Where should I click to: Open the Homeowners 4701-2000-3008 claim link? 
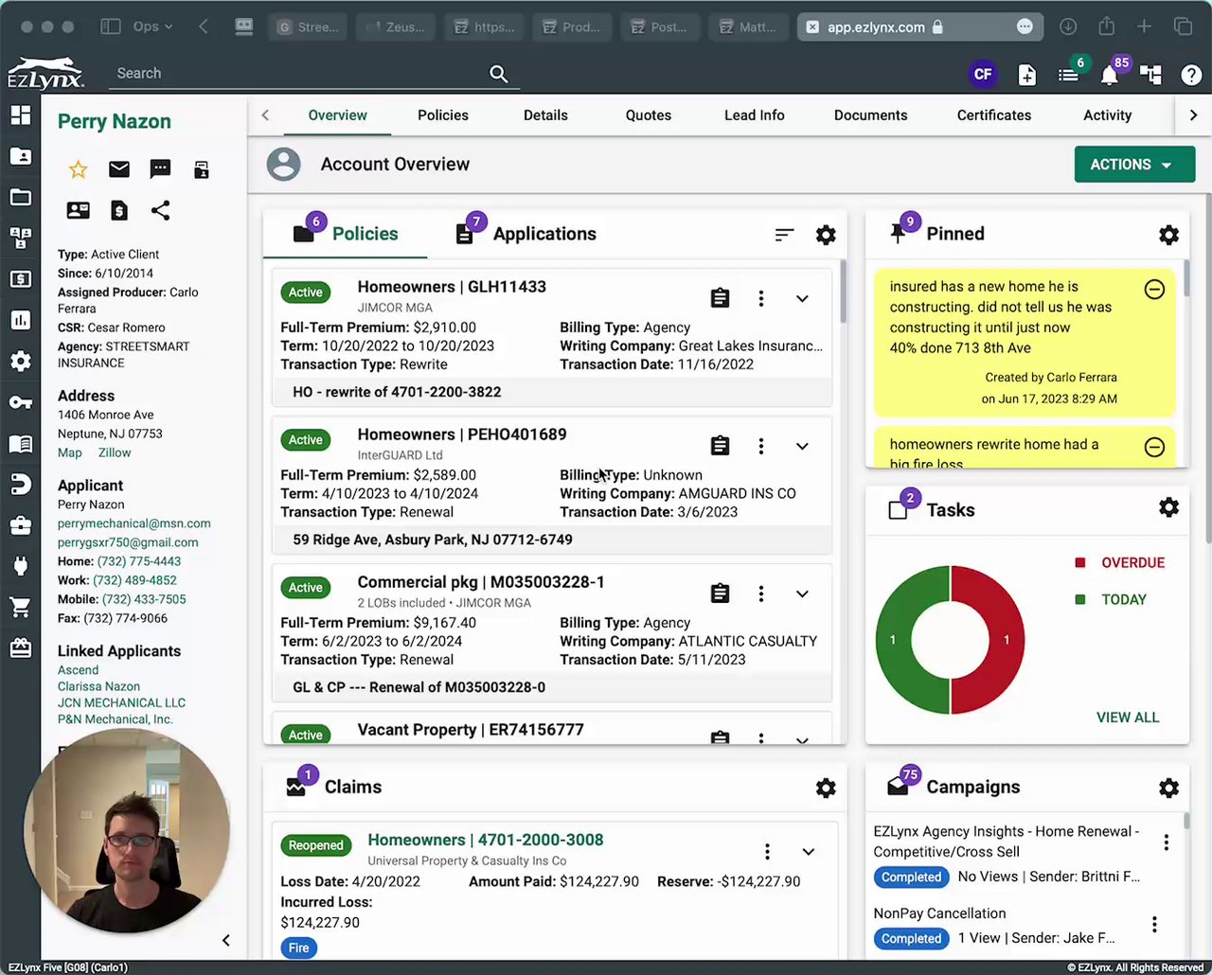(x=485, y=840)
